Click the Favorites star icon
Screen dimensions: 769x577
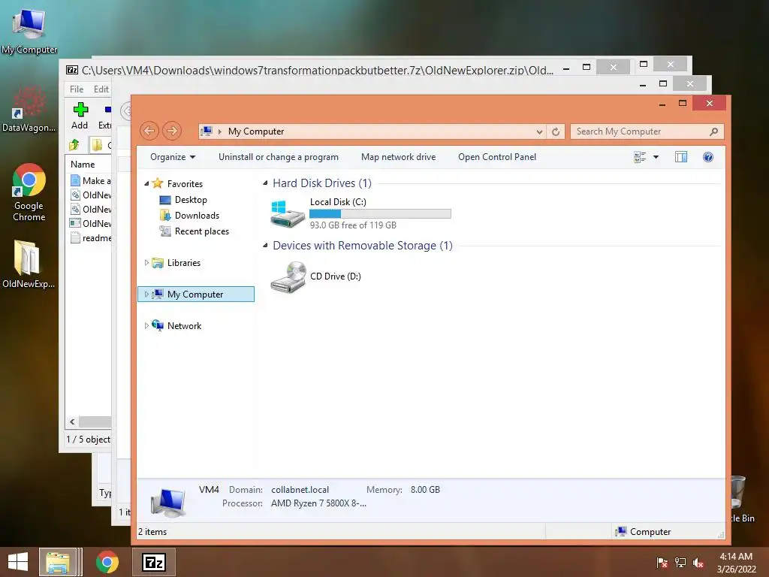coord(157,183)
